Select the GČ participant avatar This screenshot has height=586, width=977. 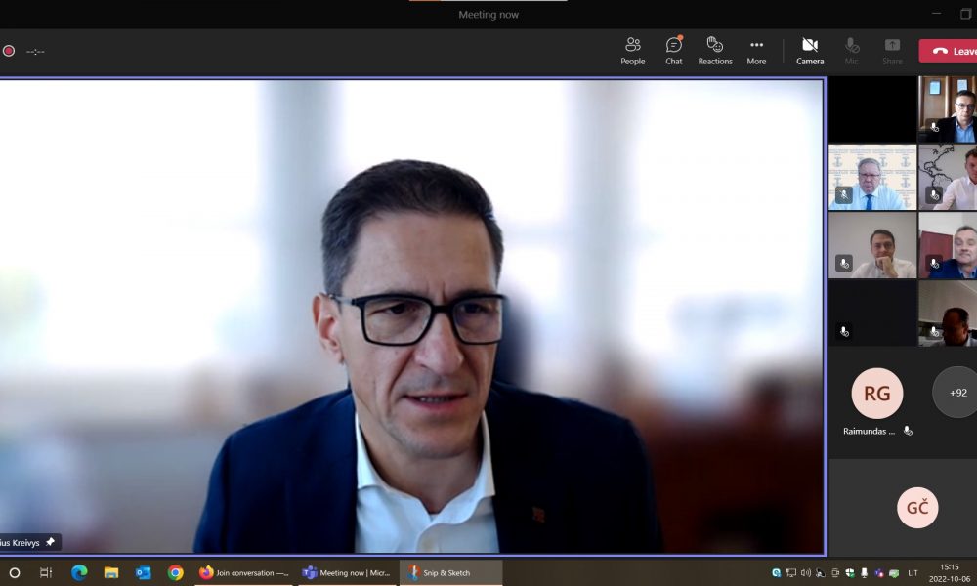point(917,508)
